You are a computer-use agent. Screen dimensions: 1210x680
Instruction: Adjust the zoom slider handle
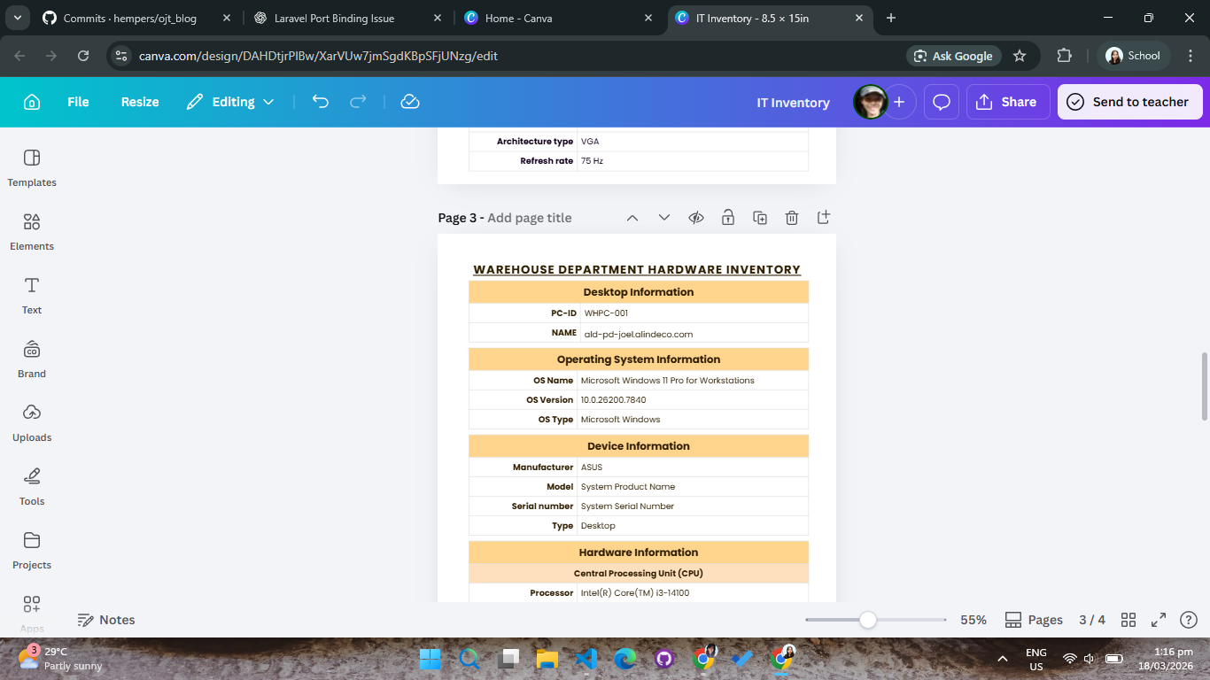pyautogui.click(x=868, y=620)
